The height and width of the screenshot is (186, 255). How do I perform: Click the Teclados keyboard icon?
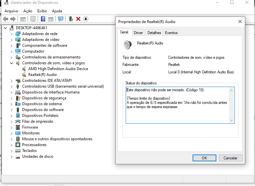coord(18,151)
